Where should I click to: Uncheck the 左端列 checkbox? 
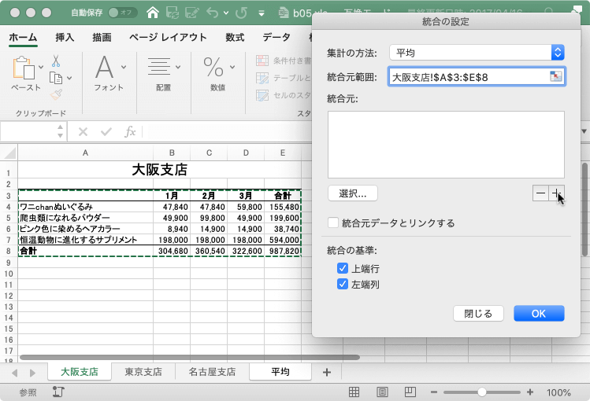pos(343,284)
